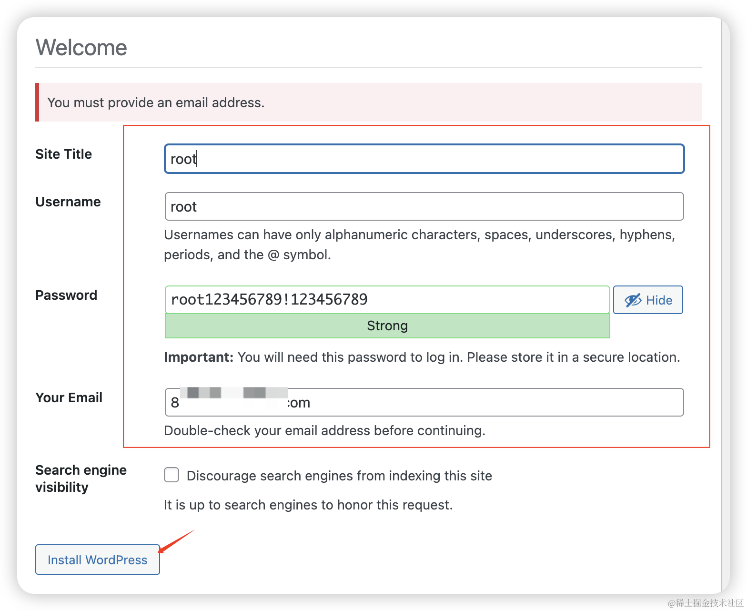Click the Password label

tap(66, 295)
